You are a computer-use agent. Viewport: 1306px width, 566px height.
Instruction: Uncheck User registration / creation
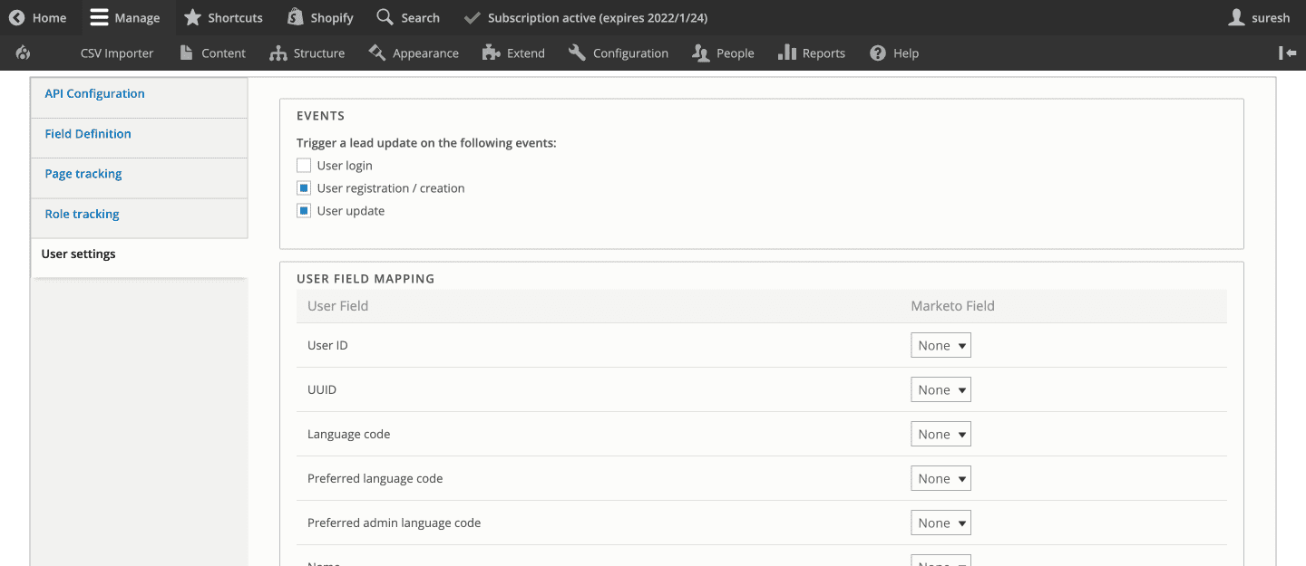pos(304,188)
